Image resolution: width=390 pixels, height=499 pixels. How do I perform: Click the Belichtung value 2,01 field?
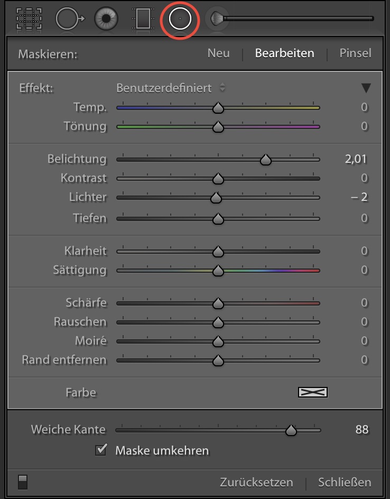356,159
